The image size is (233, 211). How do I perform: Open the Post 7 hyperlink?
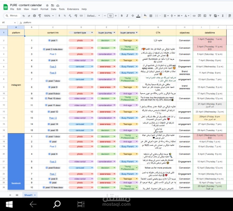click(x=53, y=174)
